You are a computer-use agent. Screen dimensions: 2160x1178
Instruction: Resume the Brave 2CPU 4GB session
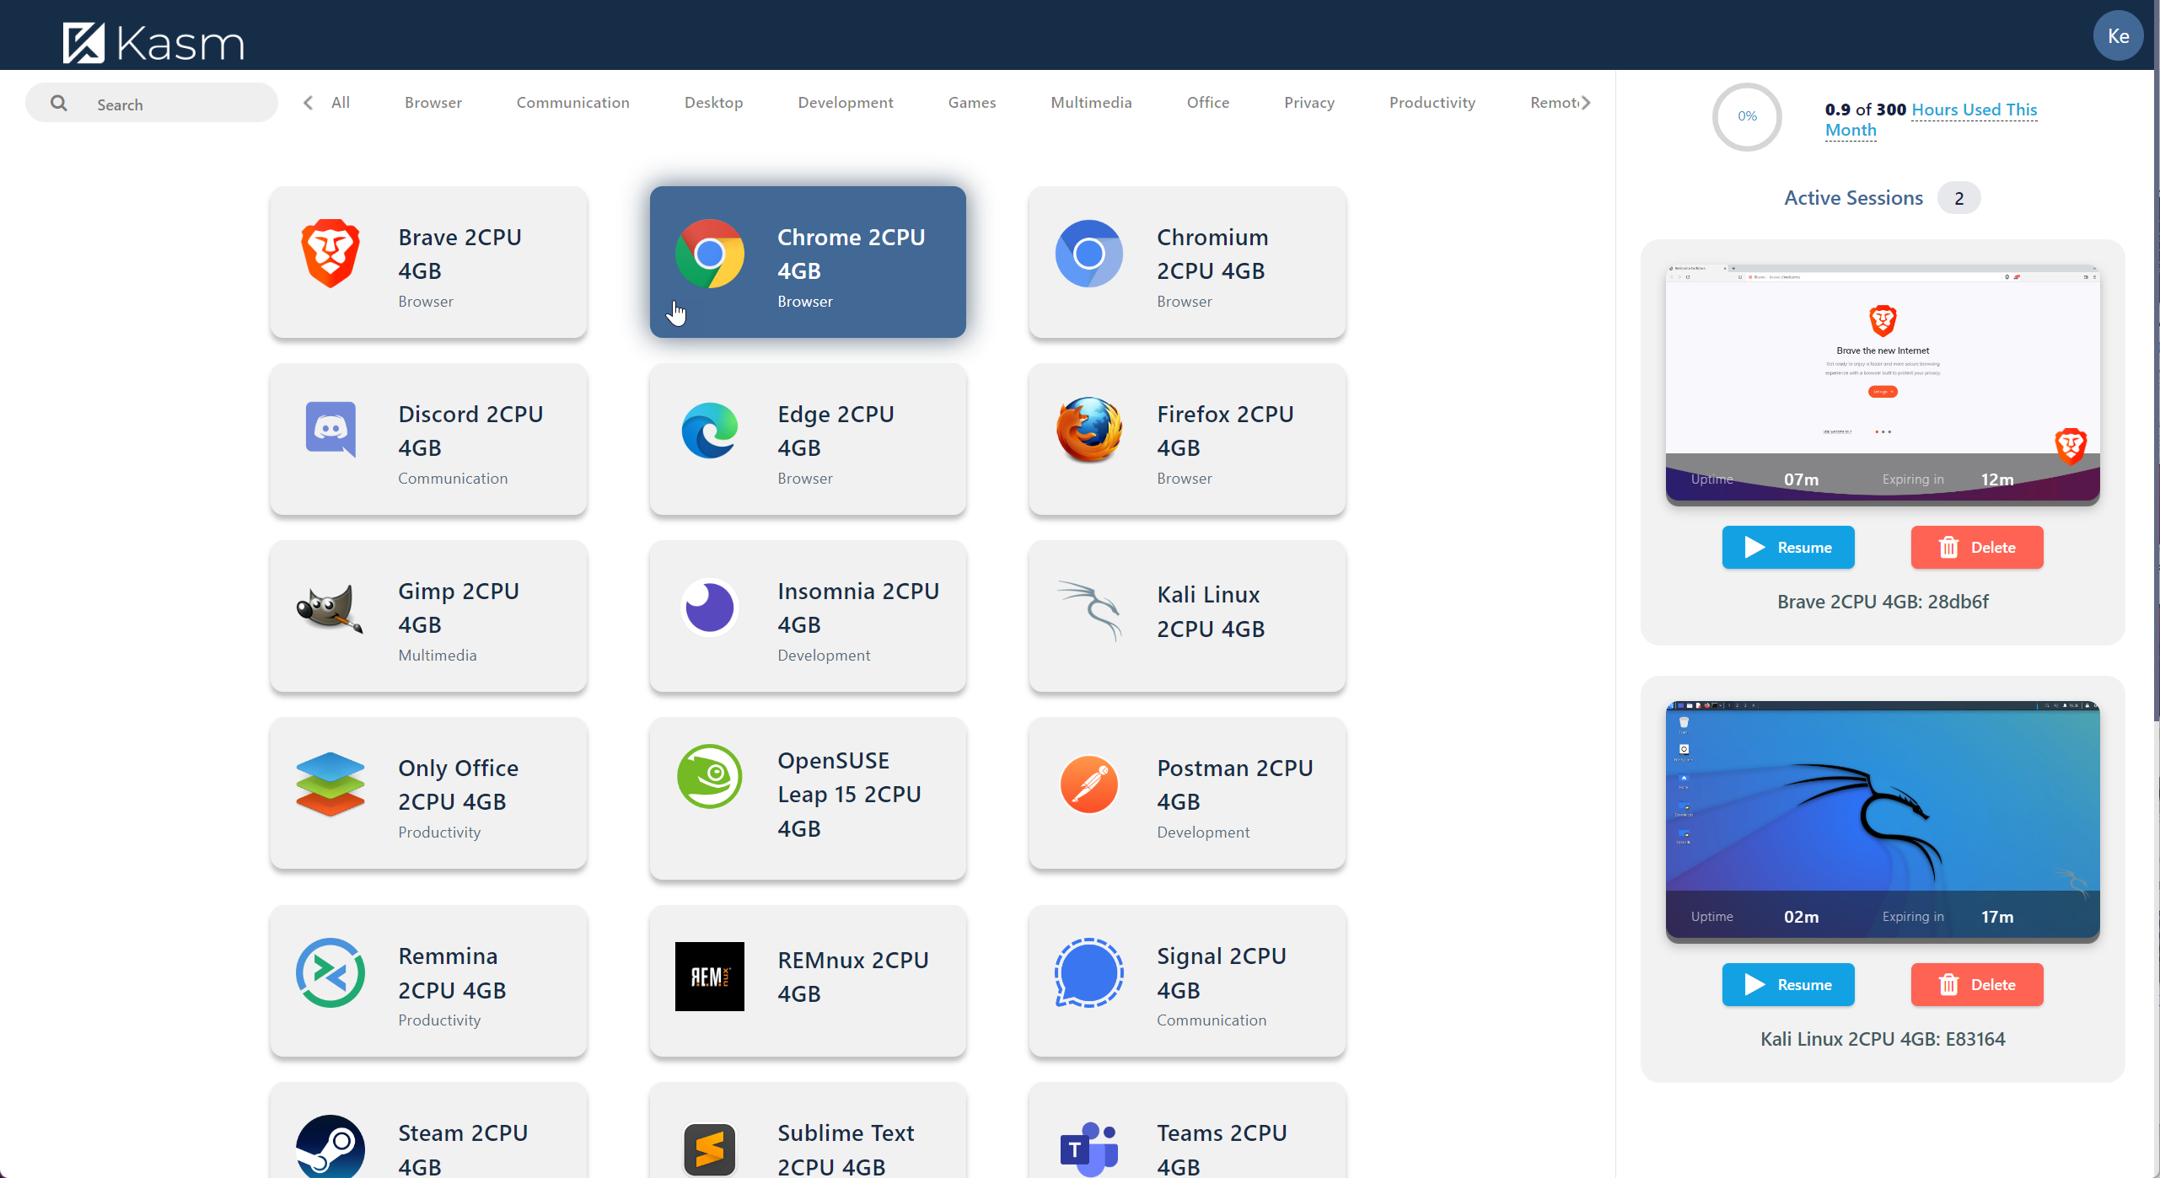point(1788,547)
